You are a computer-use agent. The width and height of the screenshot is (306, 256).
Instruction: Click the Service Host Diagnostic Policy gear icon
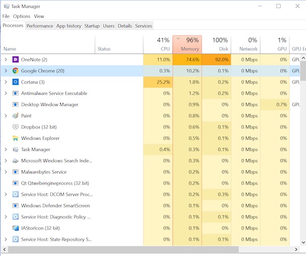pos(15,217)
